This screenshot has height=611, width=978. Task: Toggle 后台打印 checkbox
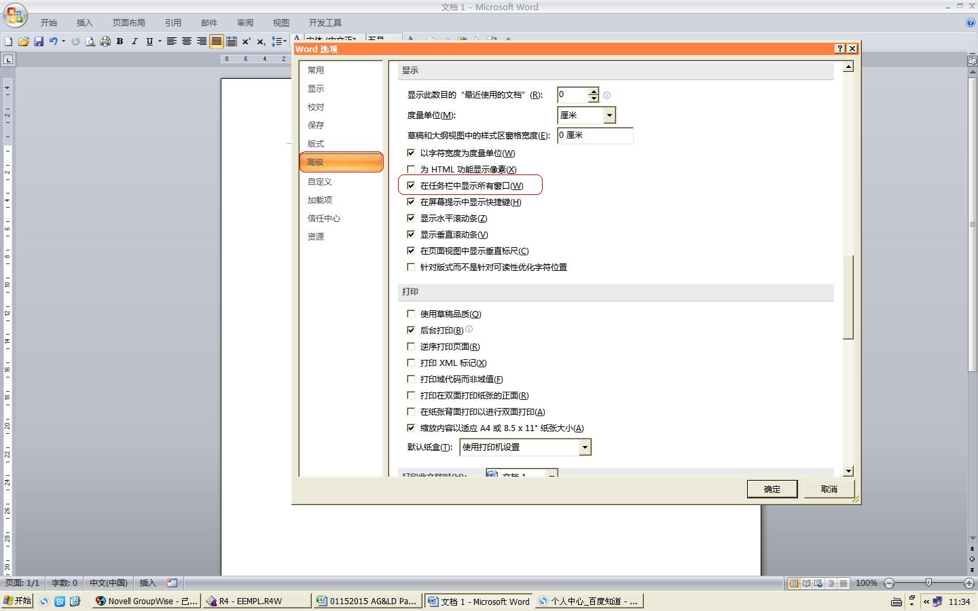click(x=411, y=330)
